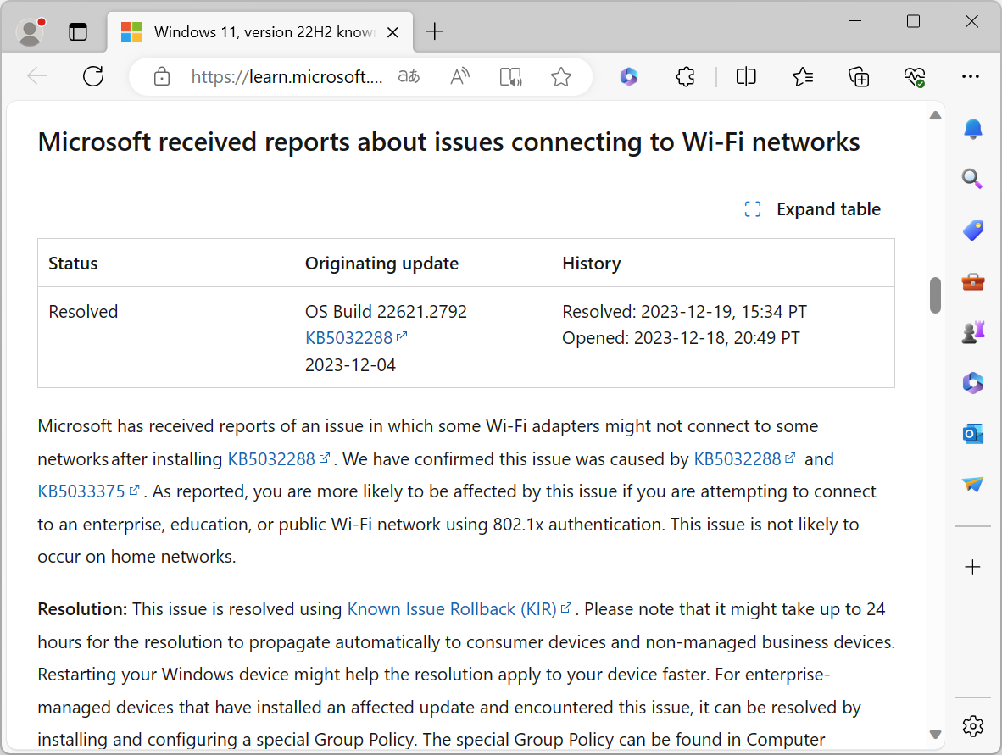This screenshot has width=1002, height=755.
Task: Open sidebar Search magnifier
Action: (972, 179)
